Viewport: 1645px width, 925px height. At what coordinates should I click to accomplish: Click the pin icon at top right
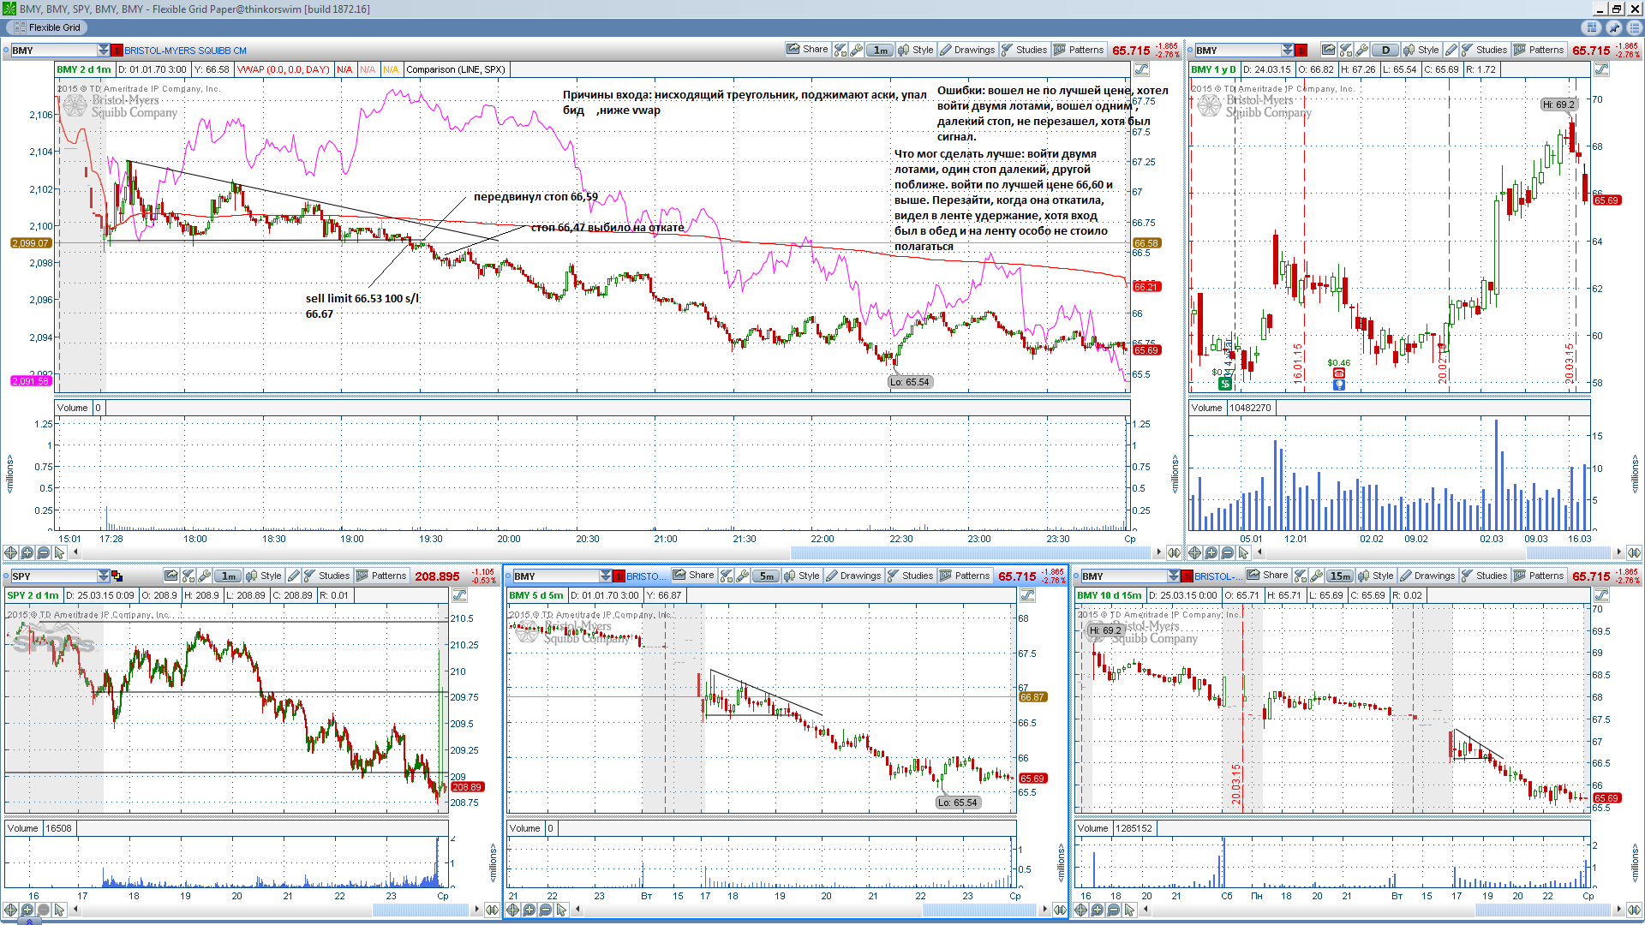[1613, 27]
